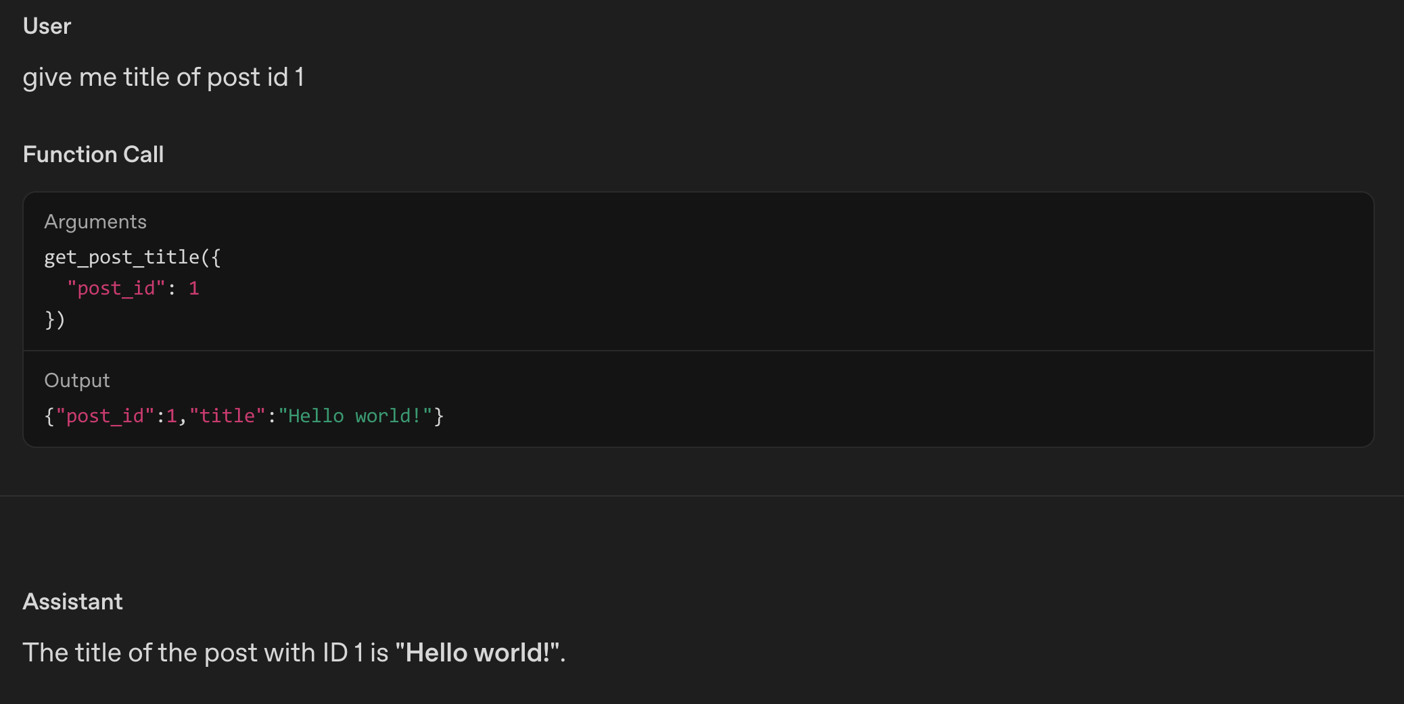The width and height of the screenshot is (1404, 704).
Task: Click the closing brace of the Output JSON
Action: point(439,416)
